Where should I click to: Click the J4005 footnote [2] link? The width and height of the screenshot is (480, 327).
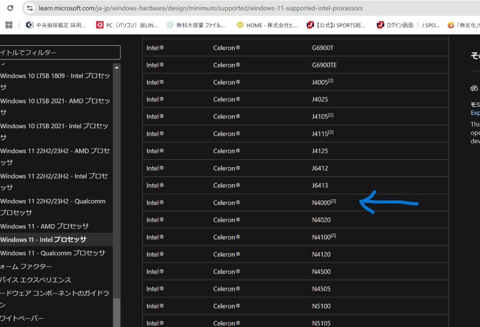coord(331,81)
